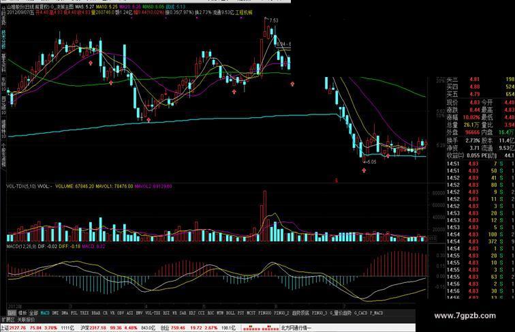Choose the VOL-TDX indicator tab
The height and width of the screenshot is (332, 515).
pos(153,313)
